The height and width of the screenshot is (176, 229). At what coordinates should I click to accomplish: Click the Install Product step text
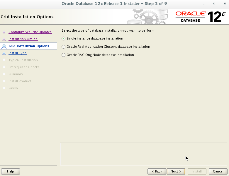click(x=20, y=81)
